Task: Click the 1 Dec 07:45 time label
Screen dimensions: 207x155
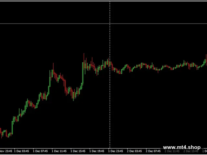Action: (x=40, y=151)
